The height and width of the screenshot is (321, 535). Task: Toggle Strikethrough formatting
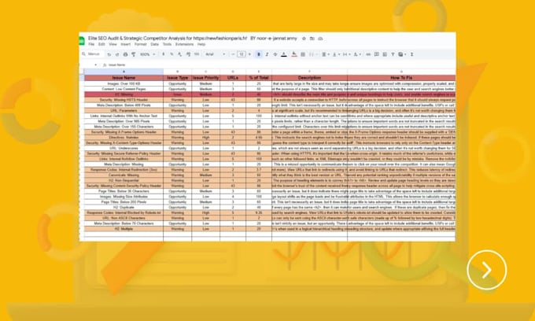tap(275, 54)
